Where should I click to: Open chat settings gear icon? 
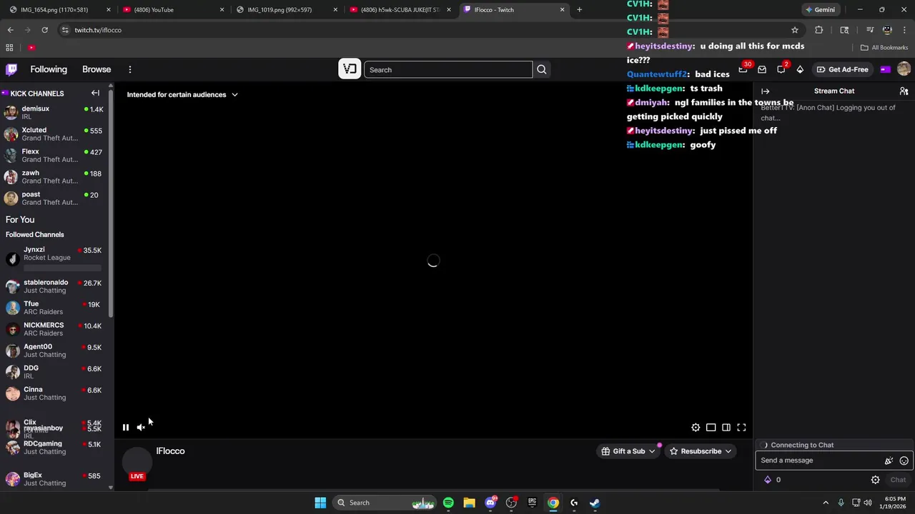(x=876, y=480)
